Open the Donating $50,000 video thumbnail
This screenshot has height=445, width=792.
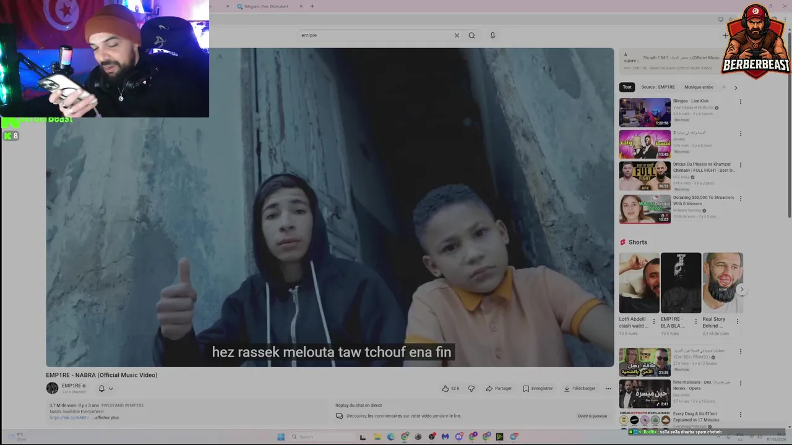point(645,209)
